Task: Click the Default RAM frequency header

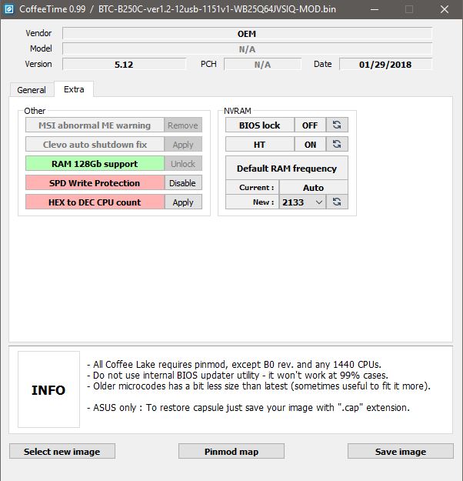Action: click(x=287, y=168)
